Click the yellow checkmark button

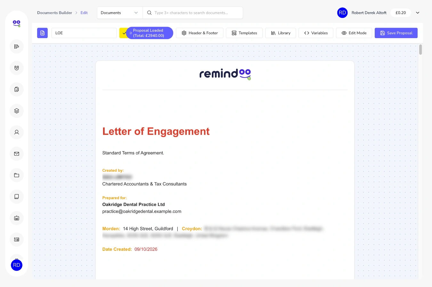tap(124, 33)
